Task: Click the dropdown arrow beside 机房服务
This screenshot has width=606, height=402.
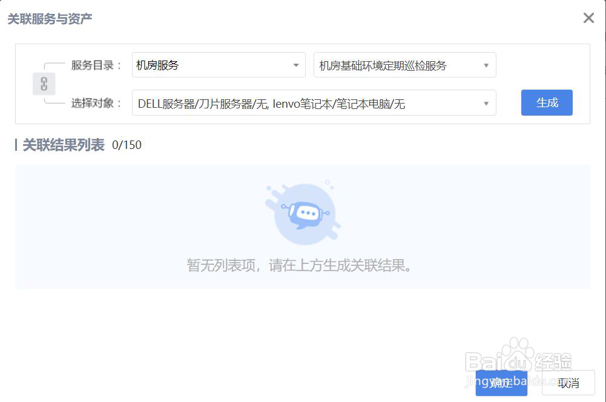Action: point(296,65)
